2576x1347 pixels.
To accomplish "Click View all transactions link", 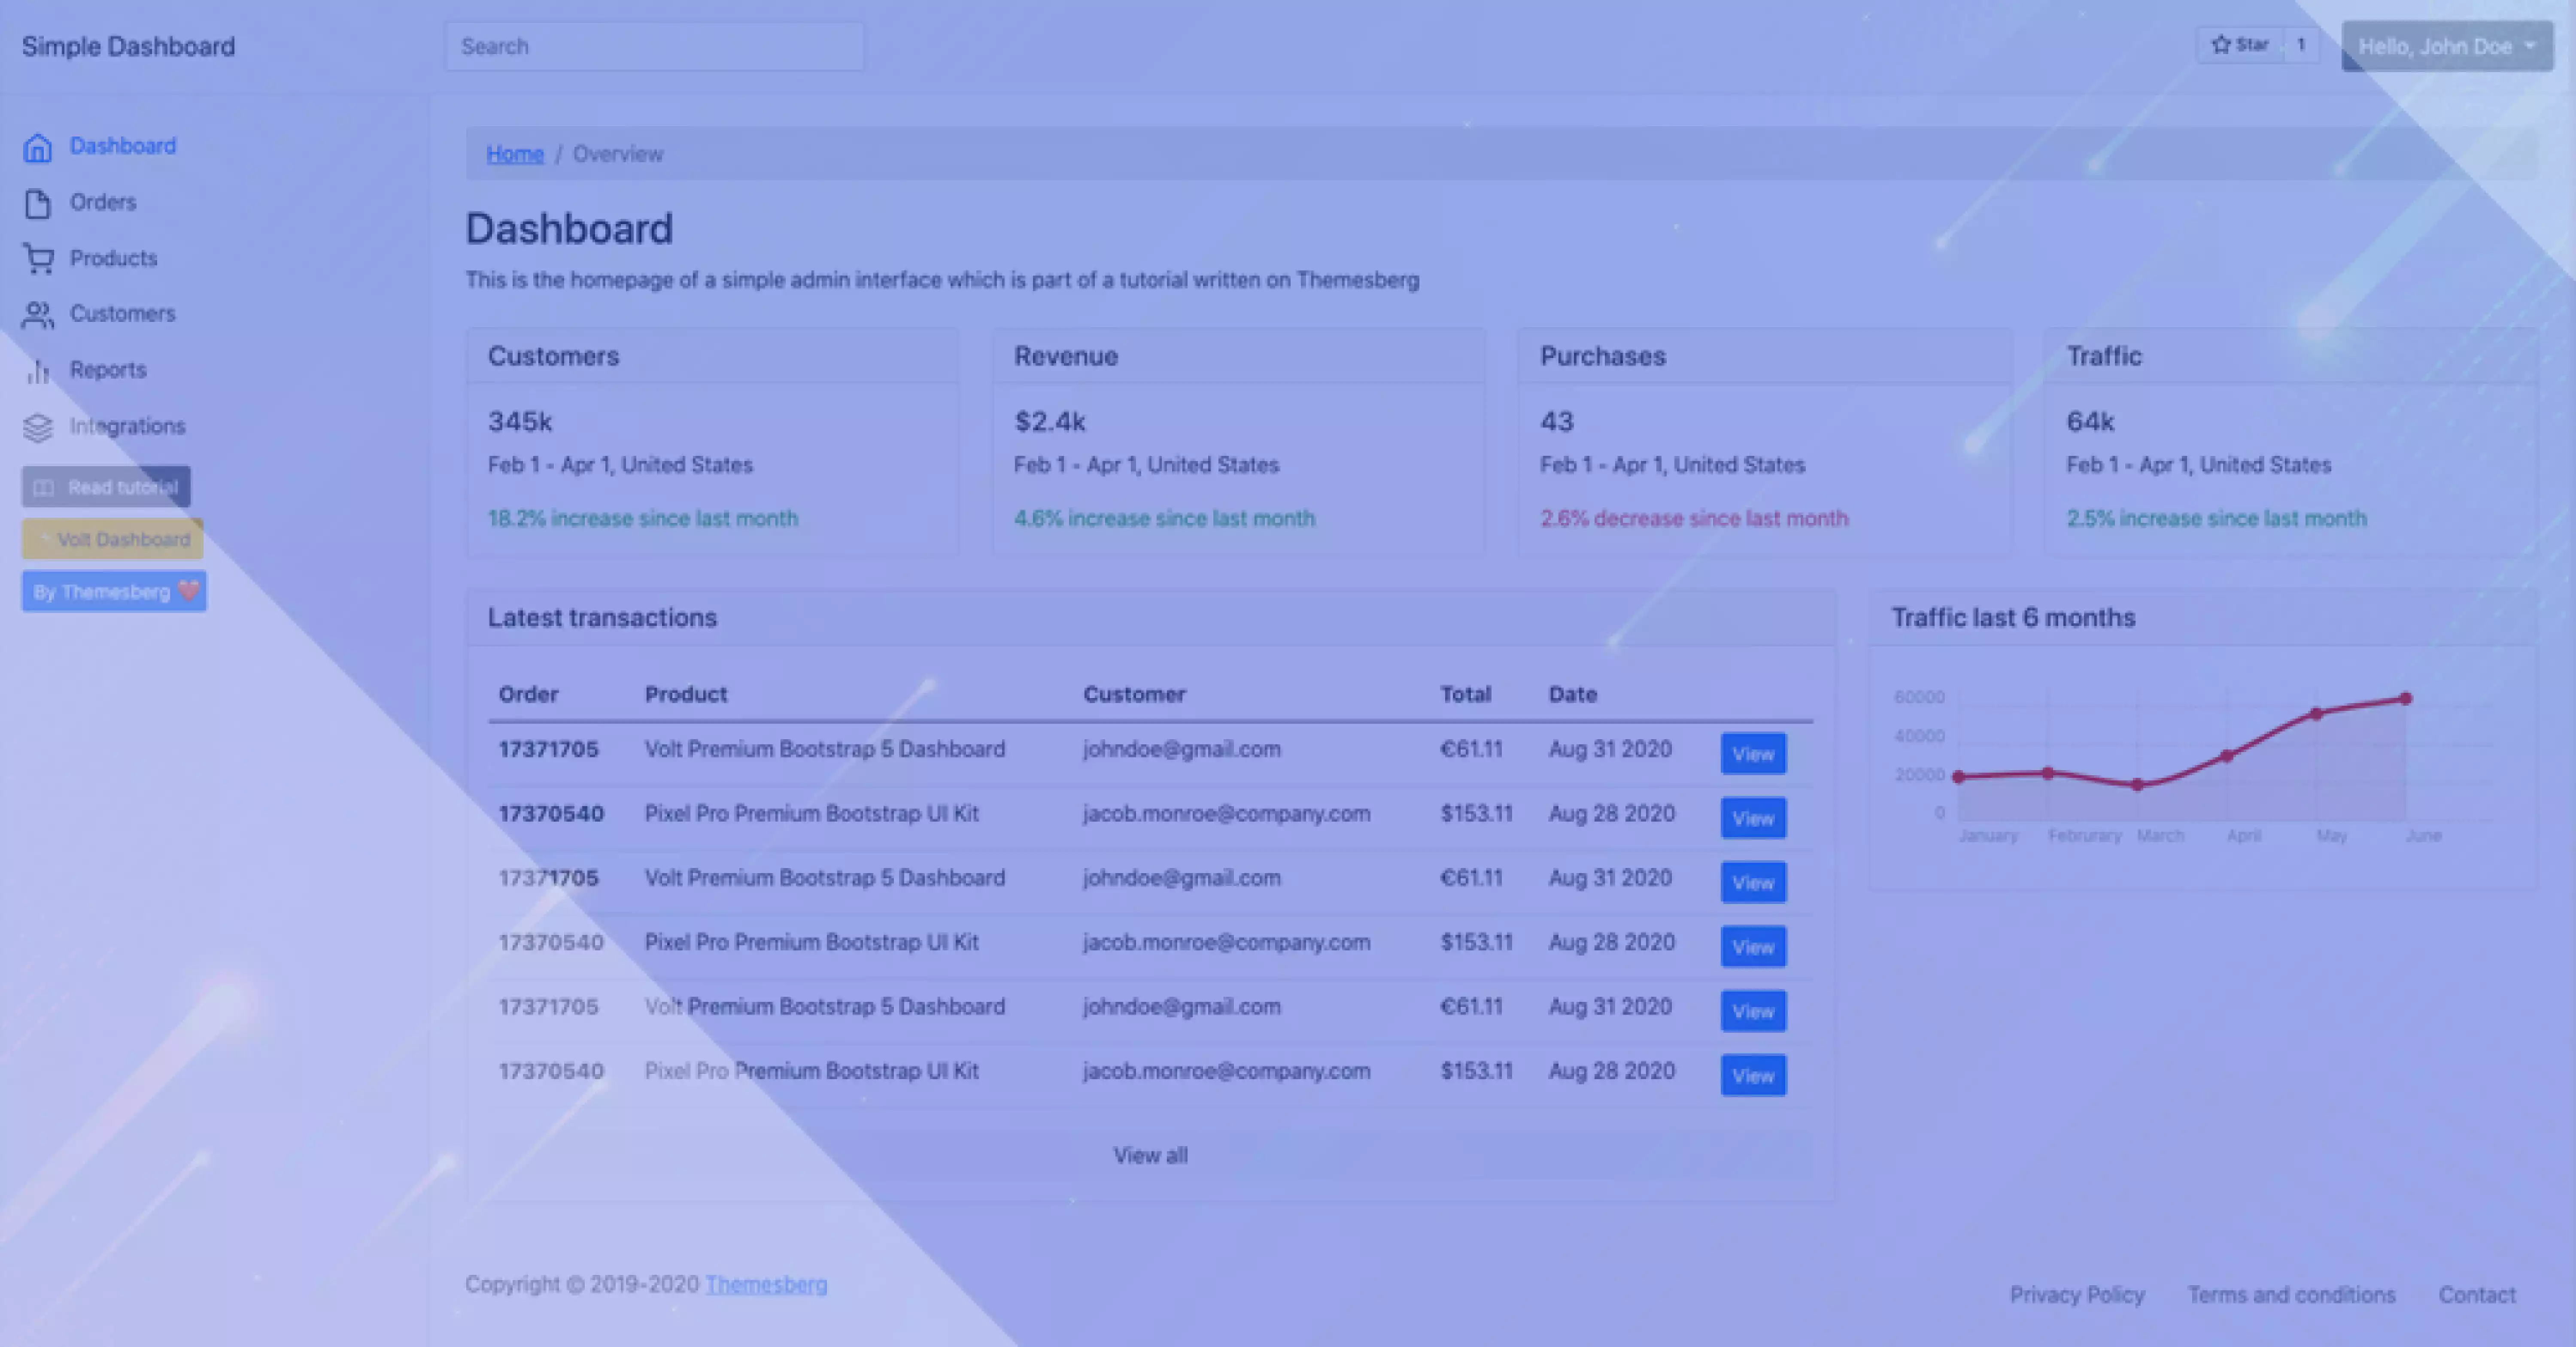I will click(1150, 1155).
